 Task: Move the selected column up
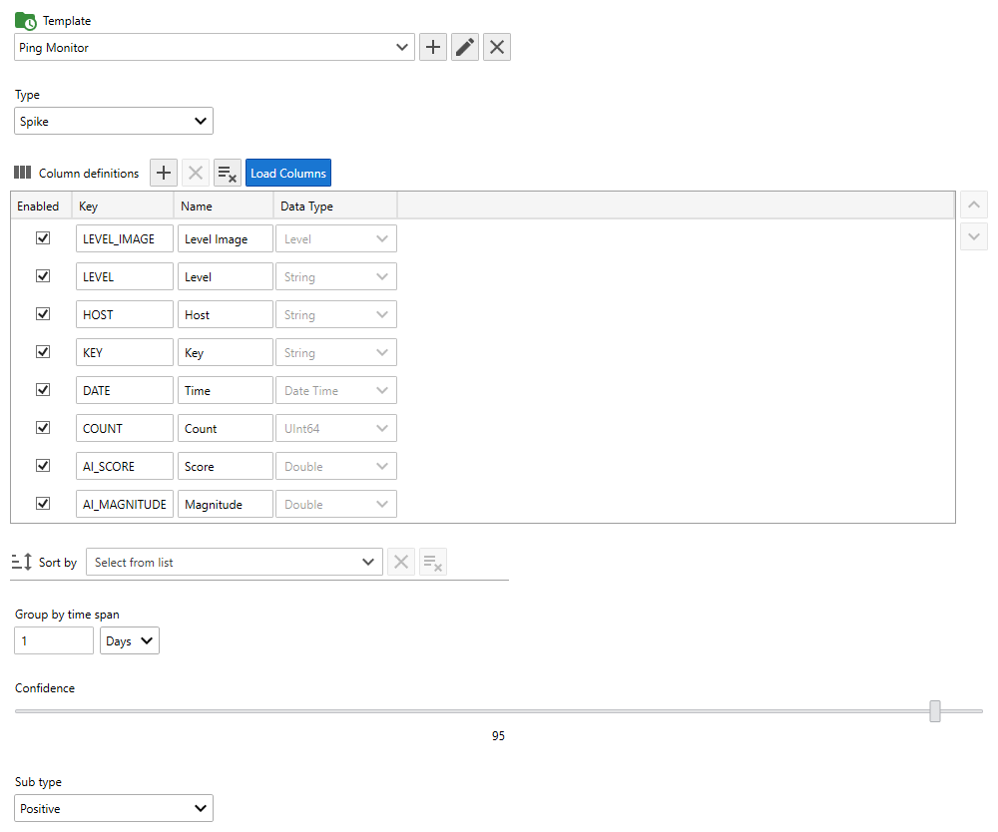(973, 206)
